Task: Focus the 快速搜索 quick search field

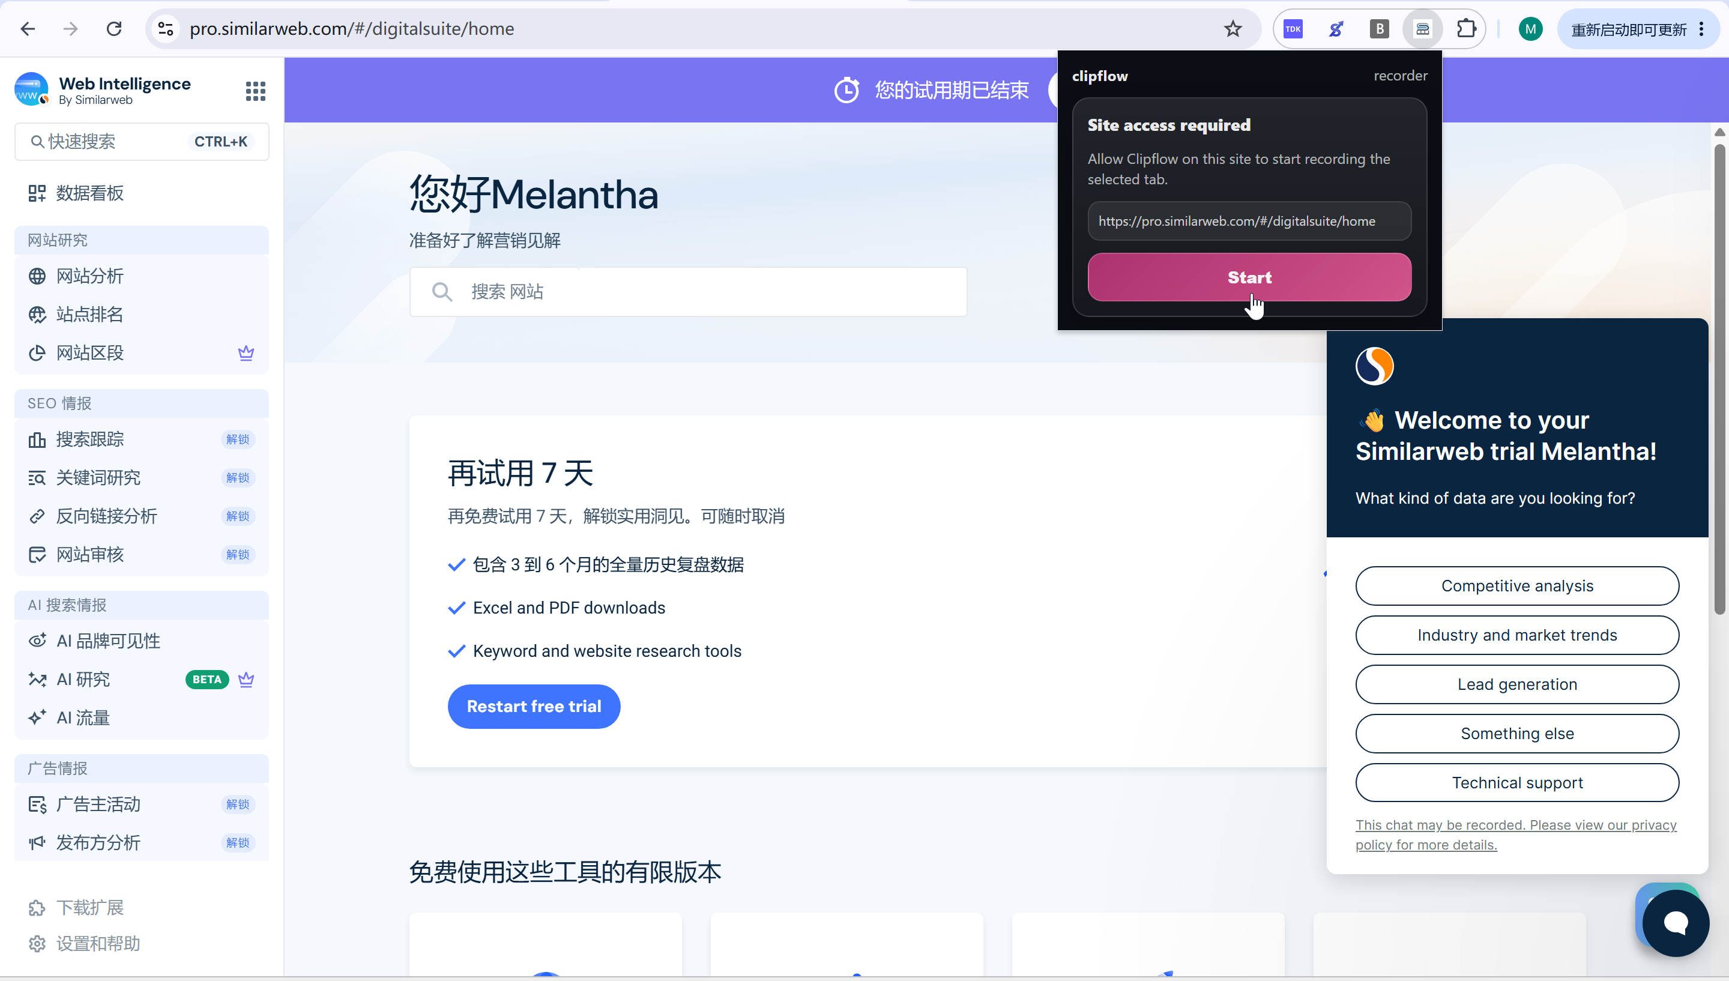Action: [142, 142]
